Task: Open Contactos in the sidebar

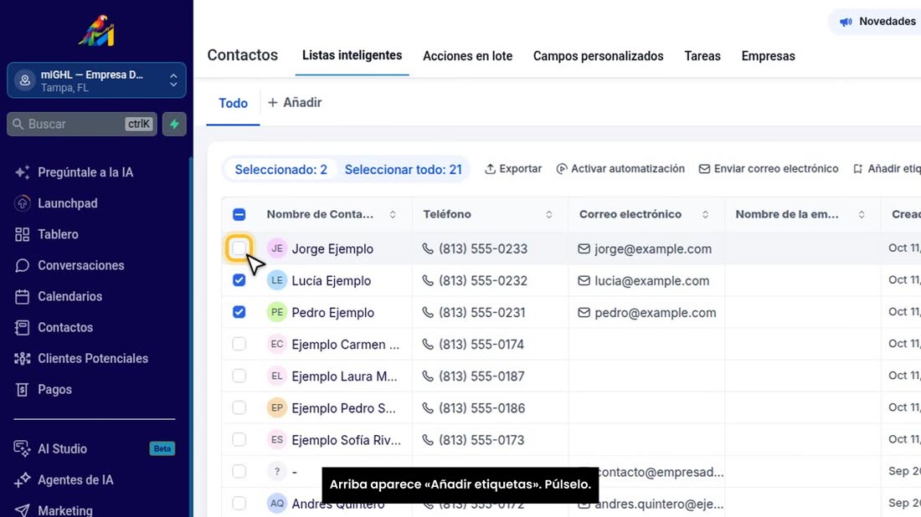Action: pyautogui.click(x=65, y=327)
